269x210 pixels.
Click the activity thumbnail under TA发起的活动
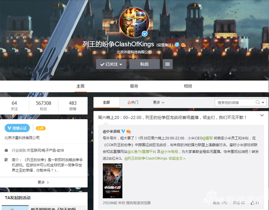[x=15, y=208]
